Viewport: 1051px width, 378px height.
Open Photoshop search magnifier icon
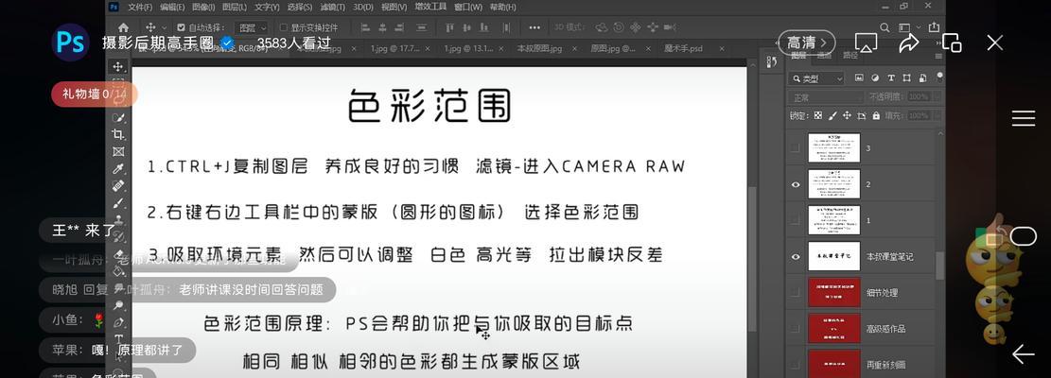(885, 27)
